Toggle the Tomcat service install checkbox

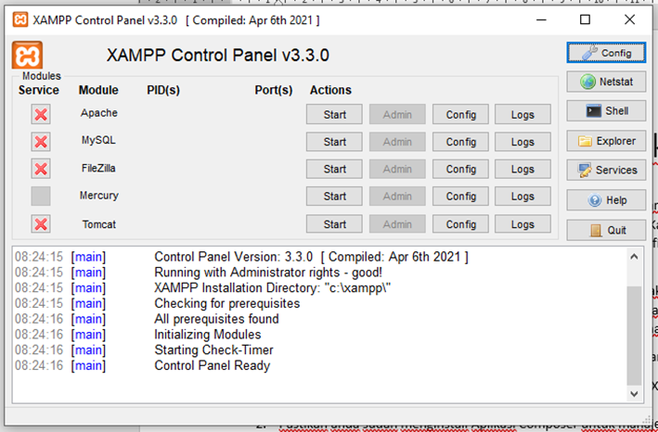(x=41, y=224)
